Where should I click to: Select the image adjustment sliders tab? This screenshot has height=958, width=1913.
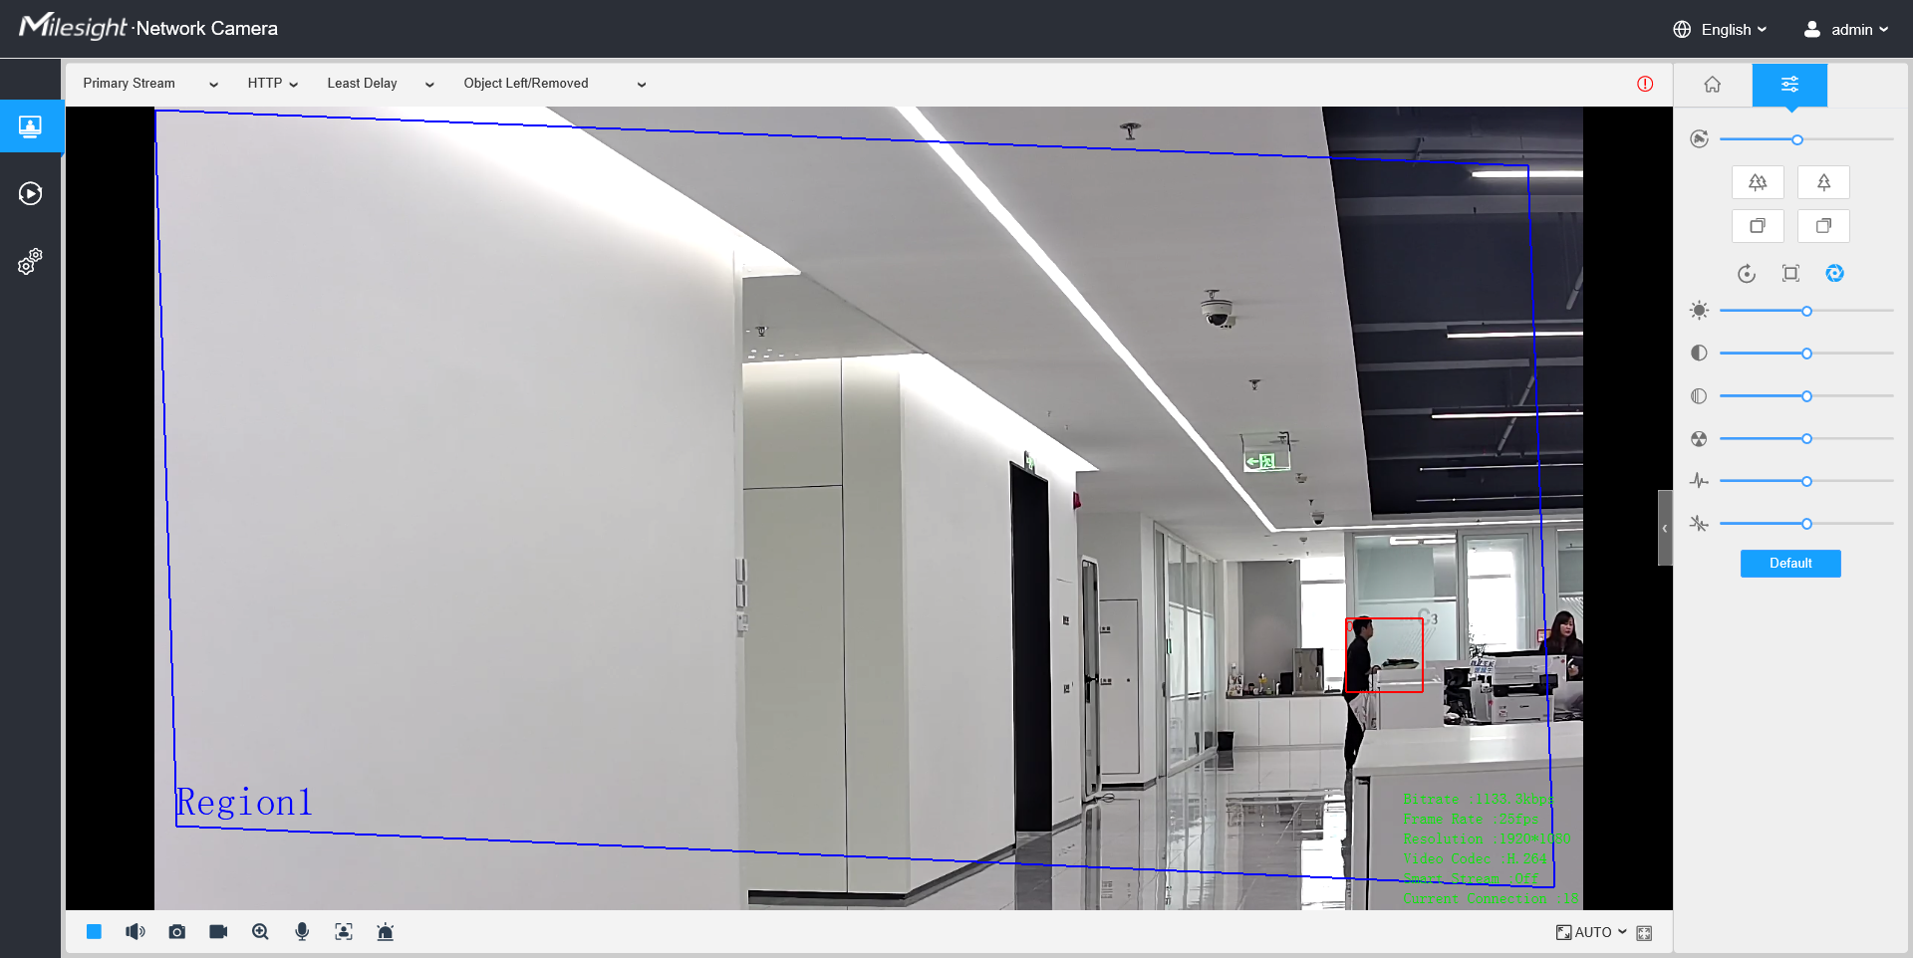[1789, 85]
